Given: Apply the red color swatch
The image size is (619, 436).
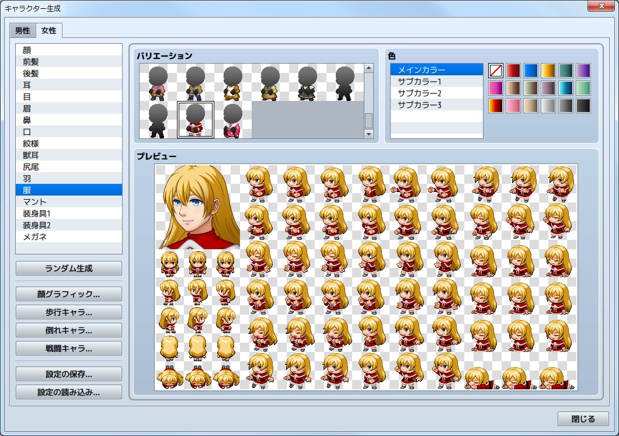Looking at the screenshot, I should point(513,71).
